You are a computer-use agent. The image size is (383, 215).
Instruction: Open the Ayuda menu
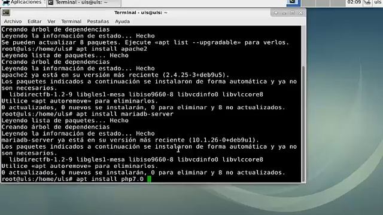pos(122,21)
